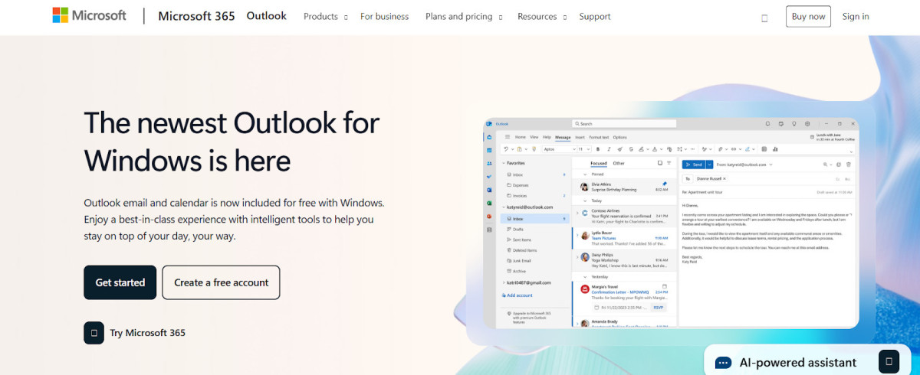This screenshot has width=920, height=375.
Task: Click Add account in Outlook preview folder pane
Action: tap(517, 295)
